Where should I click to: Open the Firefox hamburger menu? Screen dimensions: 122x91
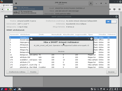[119, 9]
